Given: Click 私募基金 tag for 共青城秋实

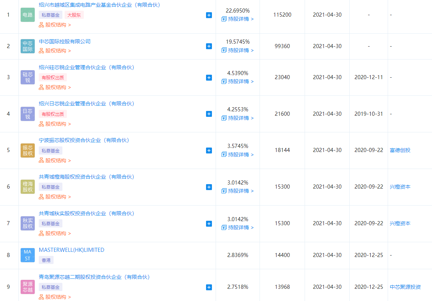Looking at the screenshot, I should point(51,223).
